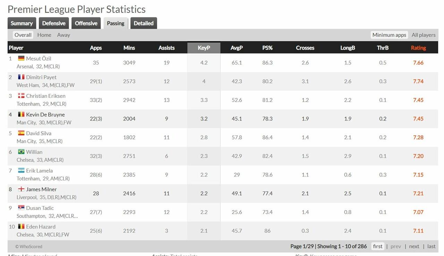Click the Belgian flag beside Kevin De Bruyne

coord(21,114)
